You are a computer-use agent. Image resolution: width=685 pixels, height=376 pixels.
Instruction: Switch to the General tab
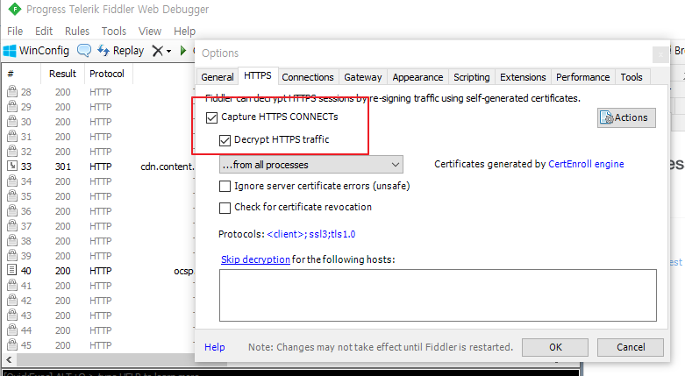(218, 77)
